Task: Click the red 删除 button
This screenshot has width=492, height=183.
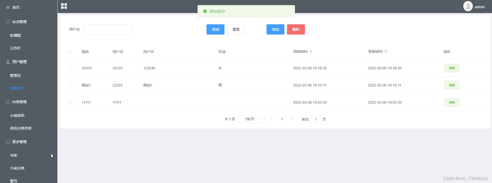Action: [296, 29]
